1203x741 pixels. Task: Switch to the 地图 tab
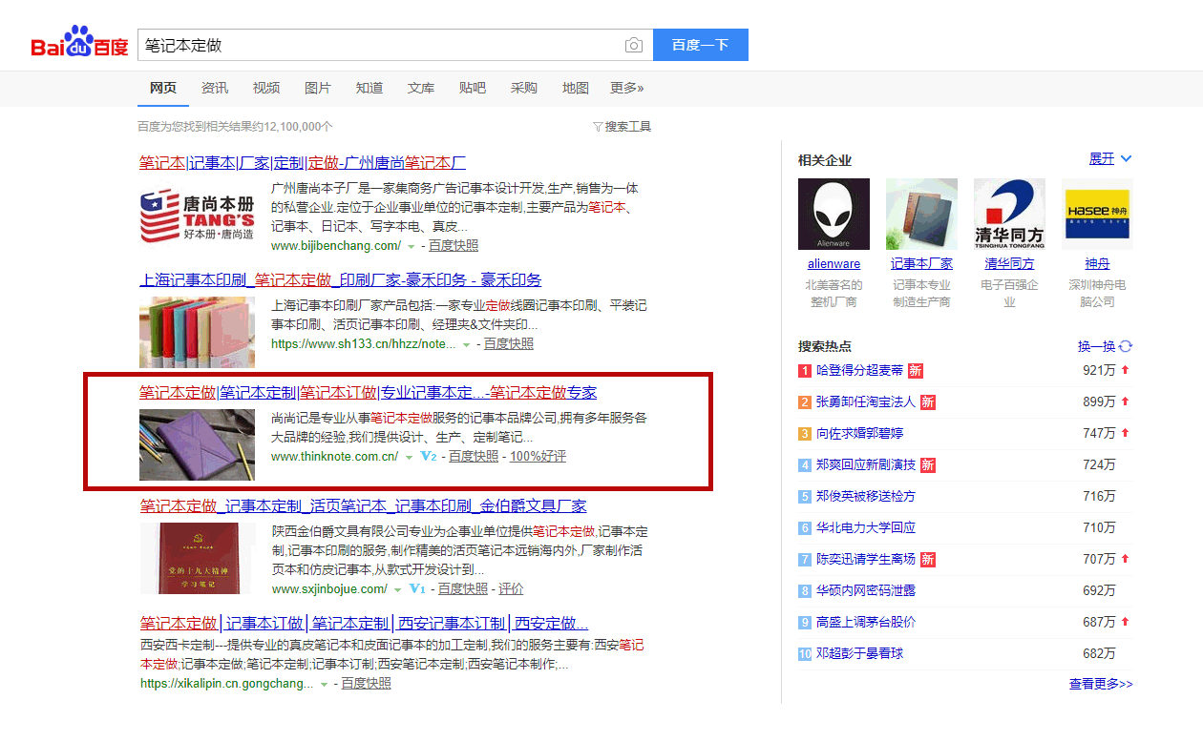(x=576, y=88)
